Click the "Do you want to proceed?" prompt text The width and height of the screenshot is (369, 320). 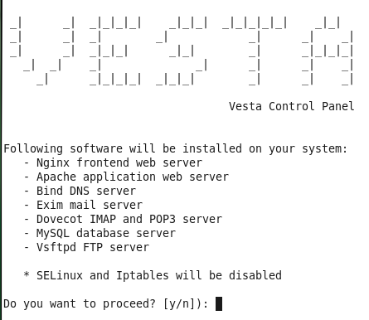click(x=80, y=303)
